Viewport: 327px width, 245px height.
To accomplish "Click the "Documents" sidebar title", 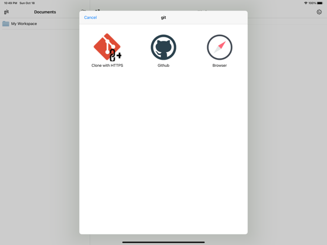I will 45,12.
